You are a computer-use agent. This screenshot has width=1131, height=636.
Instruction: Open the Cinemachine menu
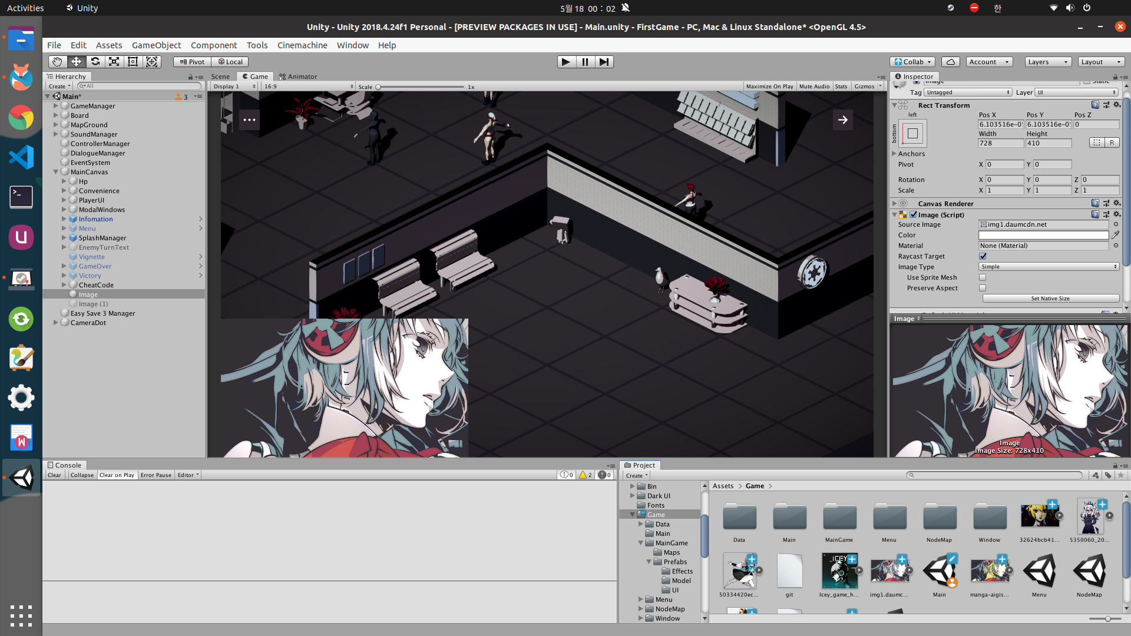pyautogui.click(x=302, y=45)
